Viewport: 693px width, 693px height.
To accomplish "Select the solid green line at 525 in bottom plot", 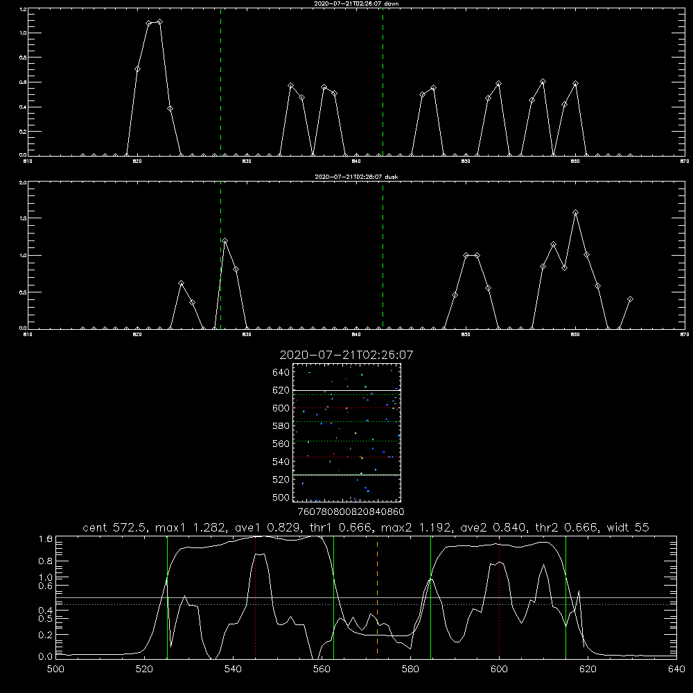I will (x=167, y=597).
